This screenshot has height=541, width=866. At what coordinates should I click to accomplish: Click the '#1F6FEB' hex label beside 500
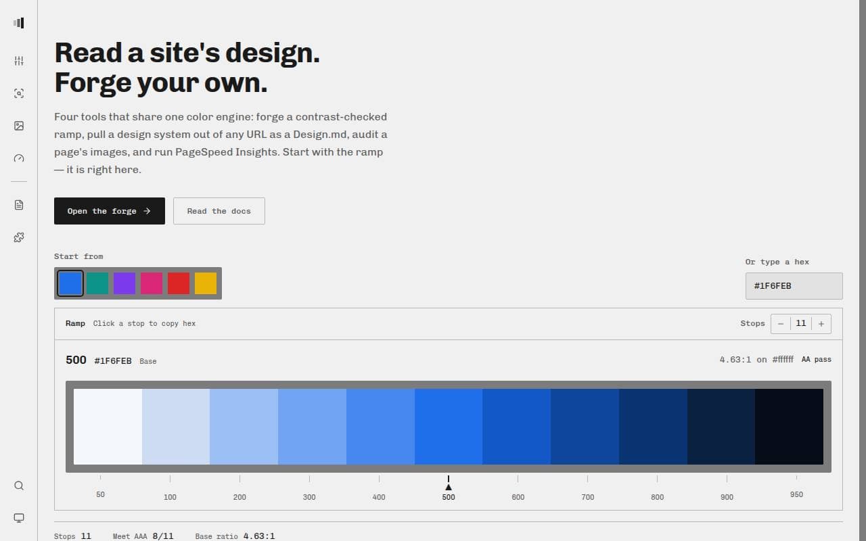[113, 361]
